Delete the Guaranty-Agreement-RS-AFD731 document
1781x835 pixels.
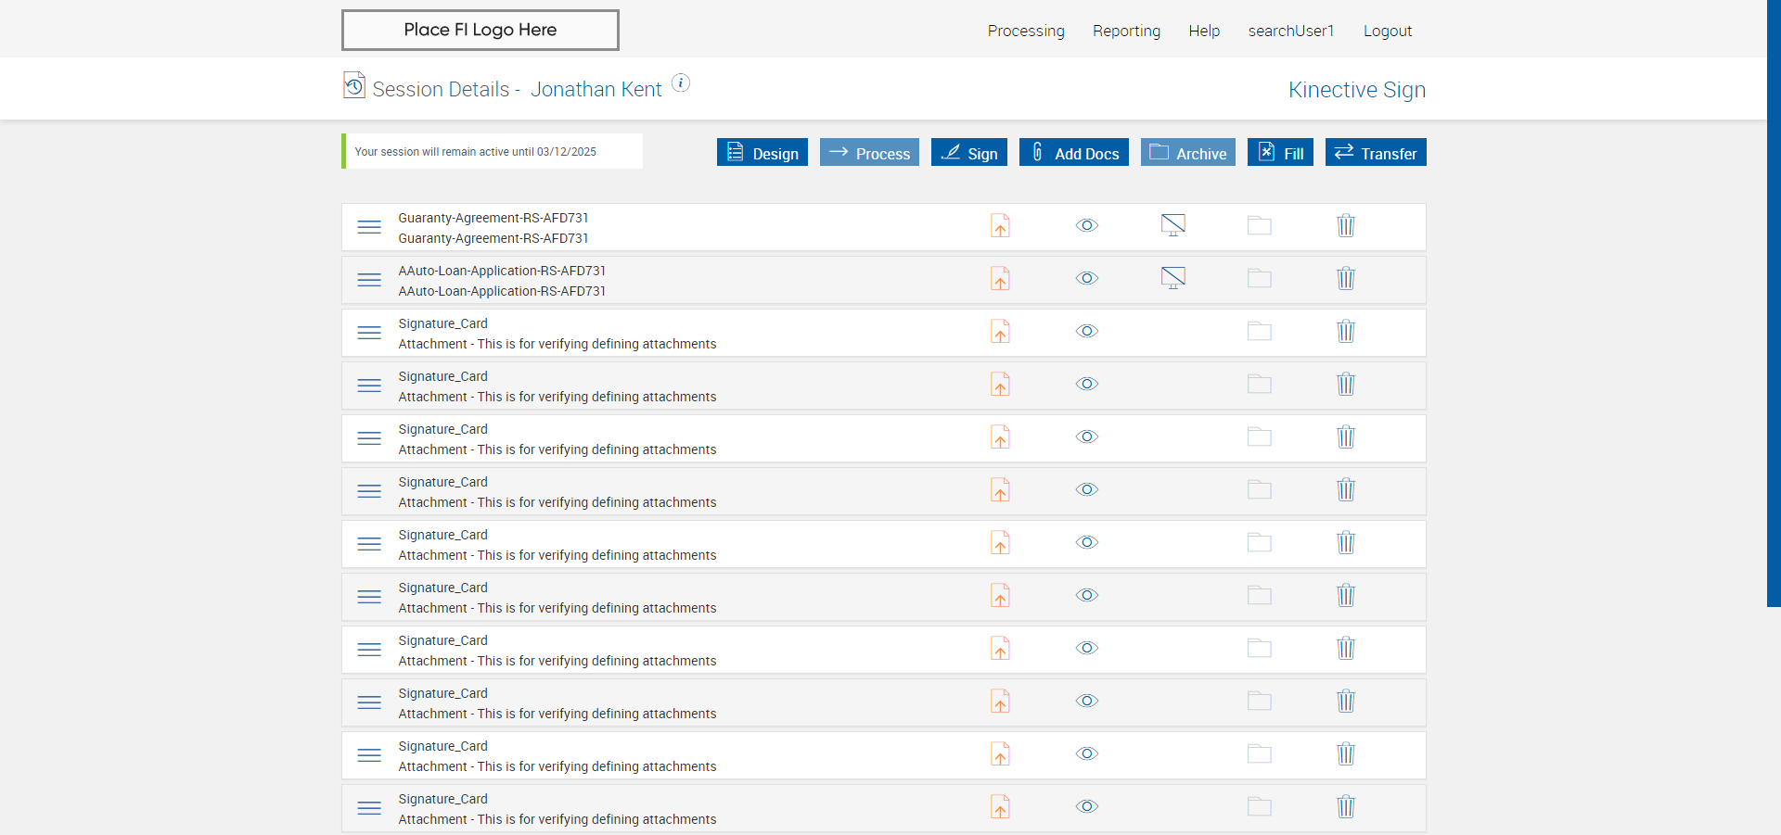[1346, 226]
